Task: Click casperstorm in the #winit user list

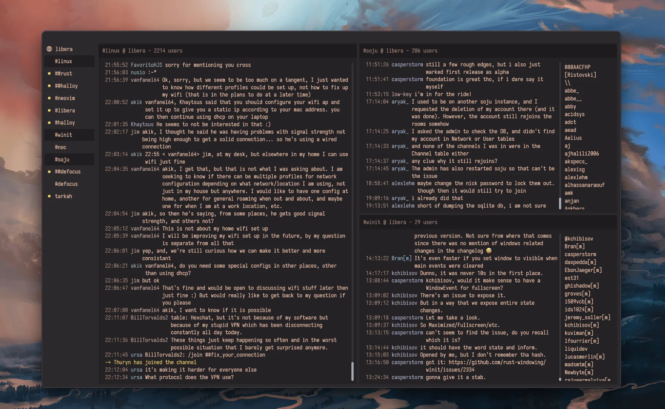Action: (x=580, y=254)
